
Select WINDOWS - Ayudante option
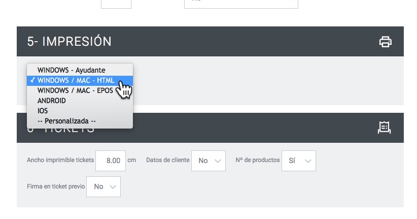80,70
